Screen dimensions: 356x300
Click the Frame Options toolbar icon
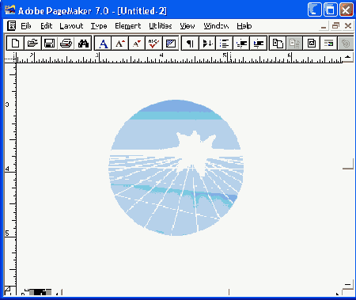click(312, 44)
